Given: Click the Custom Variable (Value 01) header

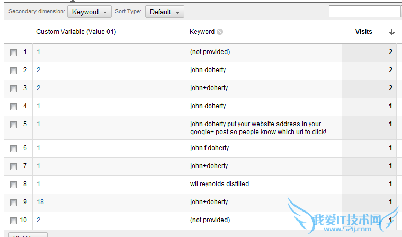Looking at the screenshot, I should coord(76,32).
